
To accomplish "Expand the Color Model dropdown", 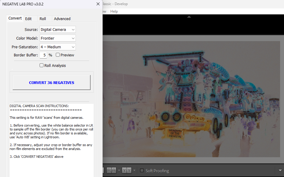I will pos(58,38).
